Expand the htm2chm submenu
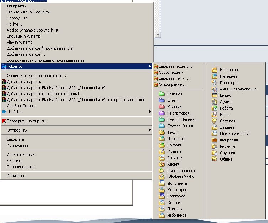This screenshot has height=223, width=268. (150, 111)
